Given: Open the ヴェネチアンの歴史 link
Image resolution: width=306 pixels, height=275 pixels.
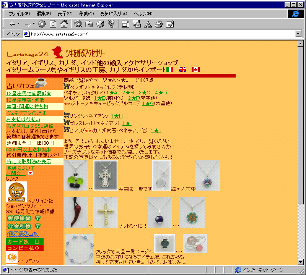Looking at the screenshot, I should click(26, 113).
